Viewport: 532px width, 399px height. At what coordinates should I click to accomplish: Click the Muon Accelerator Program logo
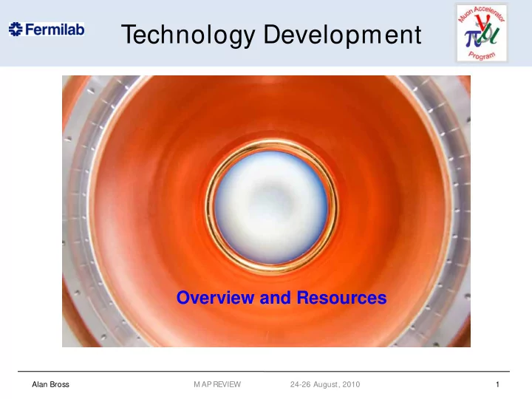[482, 33]
